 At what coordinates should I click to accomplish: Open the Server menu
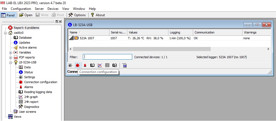(39, 9)
